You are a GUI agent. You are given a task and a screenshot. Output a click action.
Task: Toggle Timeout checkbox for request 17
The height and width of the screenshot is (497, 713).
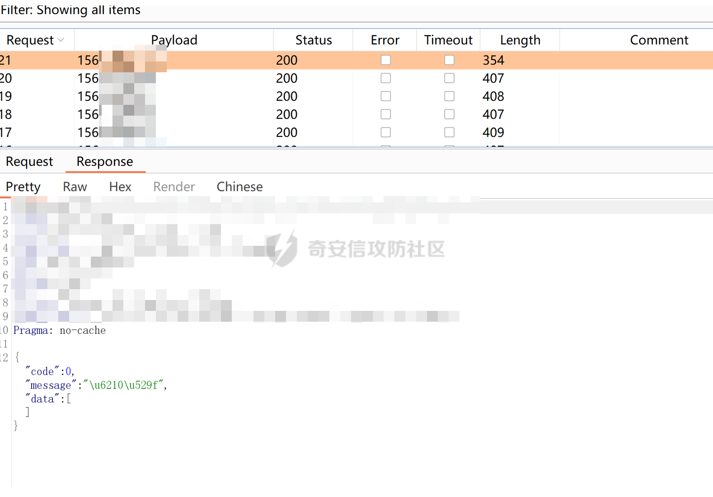coord(449,132)
